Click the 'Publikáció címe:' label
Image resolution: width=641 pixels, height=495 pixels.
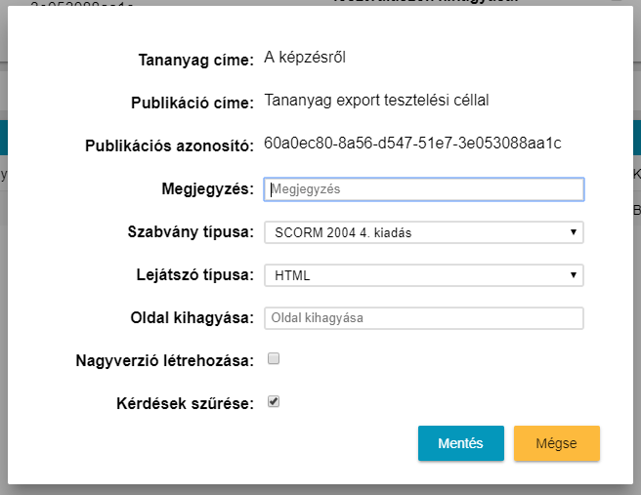(x=192, y=103)
